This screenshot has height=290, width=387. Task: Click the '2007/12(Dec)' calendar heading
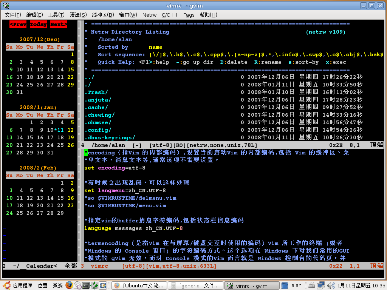click(x=40, y=39)
